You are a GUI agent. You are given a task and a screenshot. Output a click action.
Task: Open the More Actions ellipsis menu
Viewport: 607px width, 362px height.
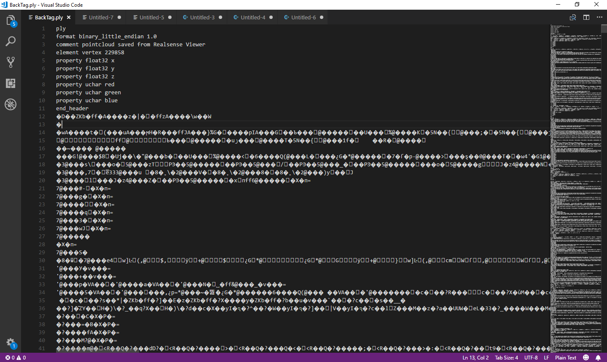[600, 17]
